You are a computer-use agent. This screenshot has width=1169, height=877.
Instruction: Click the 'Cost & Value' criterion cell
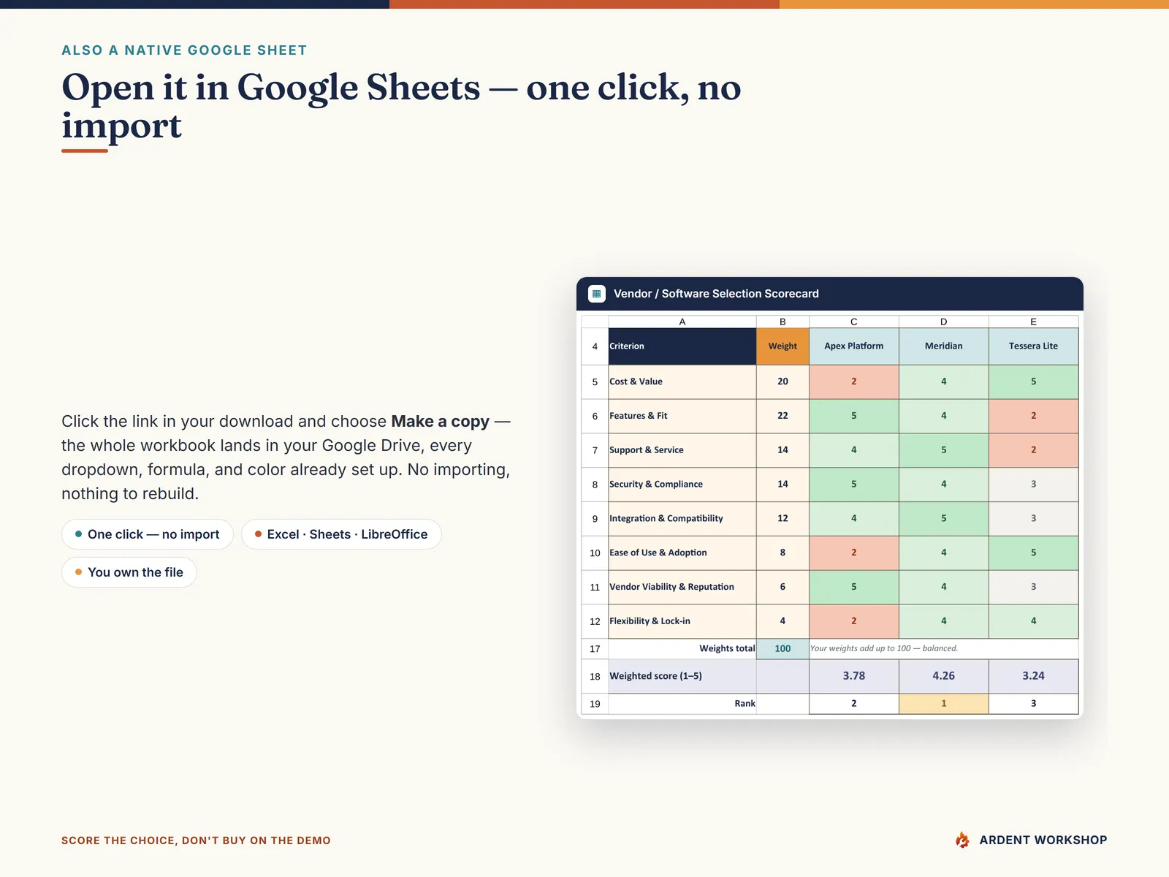pos(682,381)
